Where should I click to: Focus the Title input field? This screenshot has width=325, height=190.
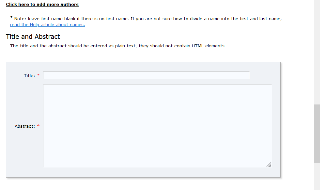146,75
